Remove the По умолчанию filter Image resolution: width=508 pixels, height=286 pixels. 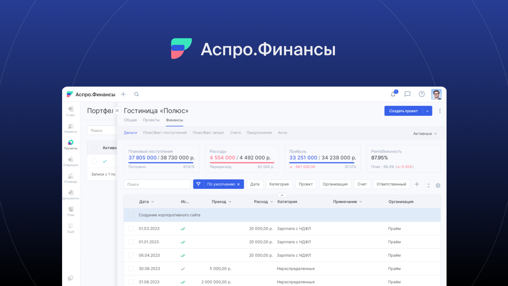tap(238, 184)
